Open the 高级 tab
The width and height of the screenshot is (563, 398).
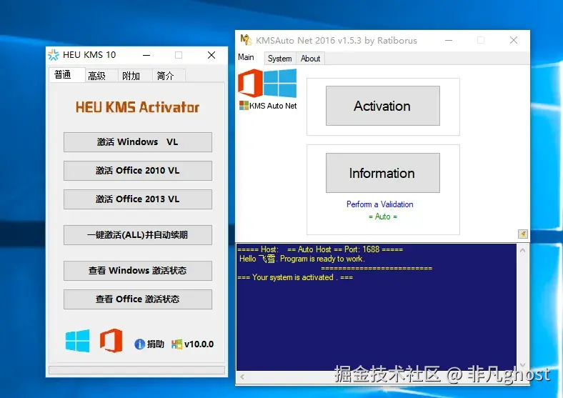coord(101,76)
